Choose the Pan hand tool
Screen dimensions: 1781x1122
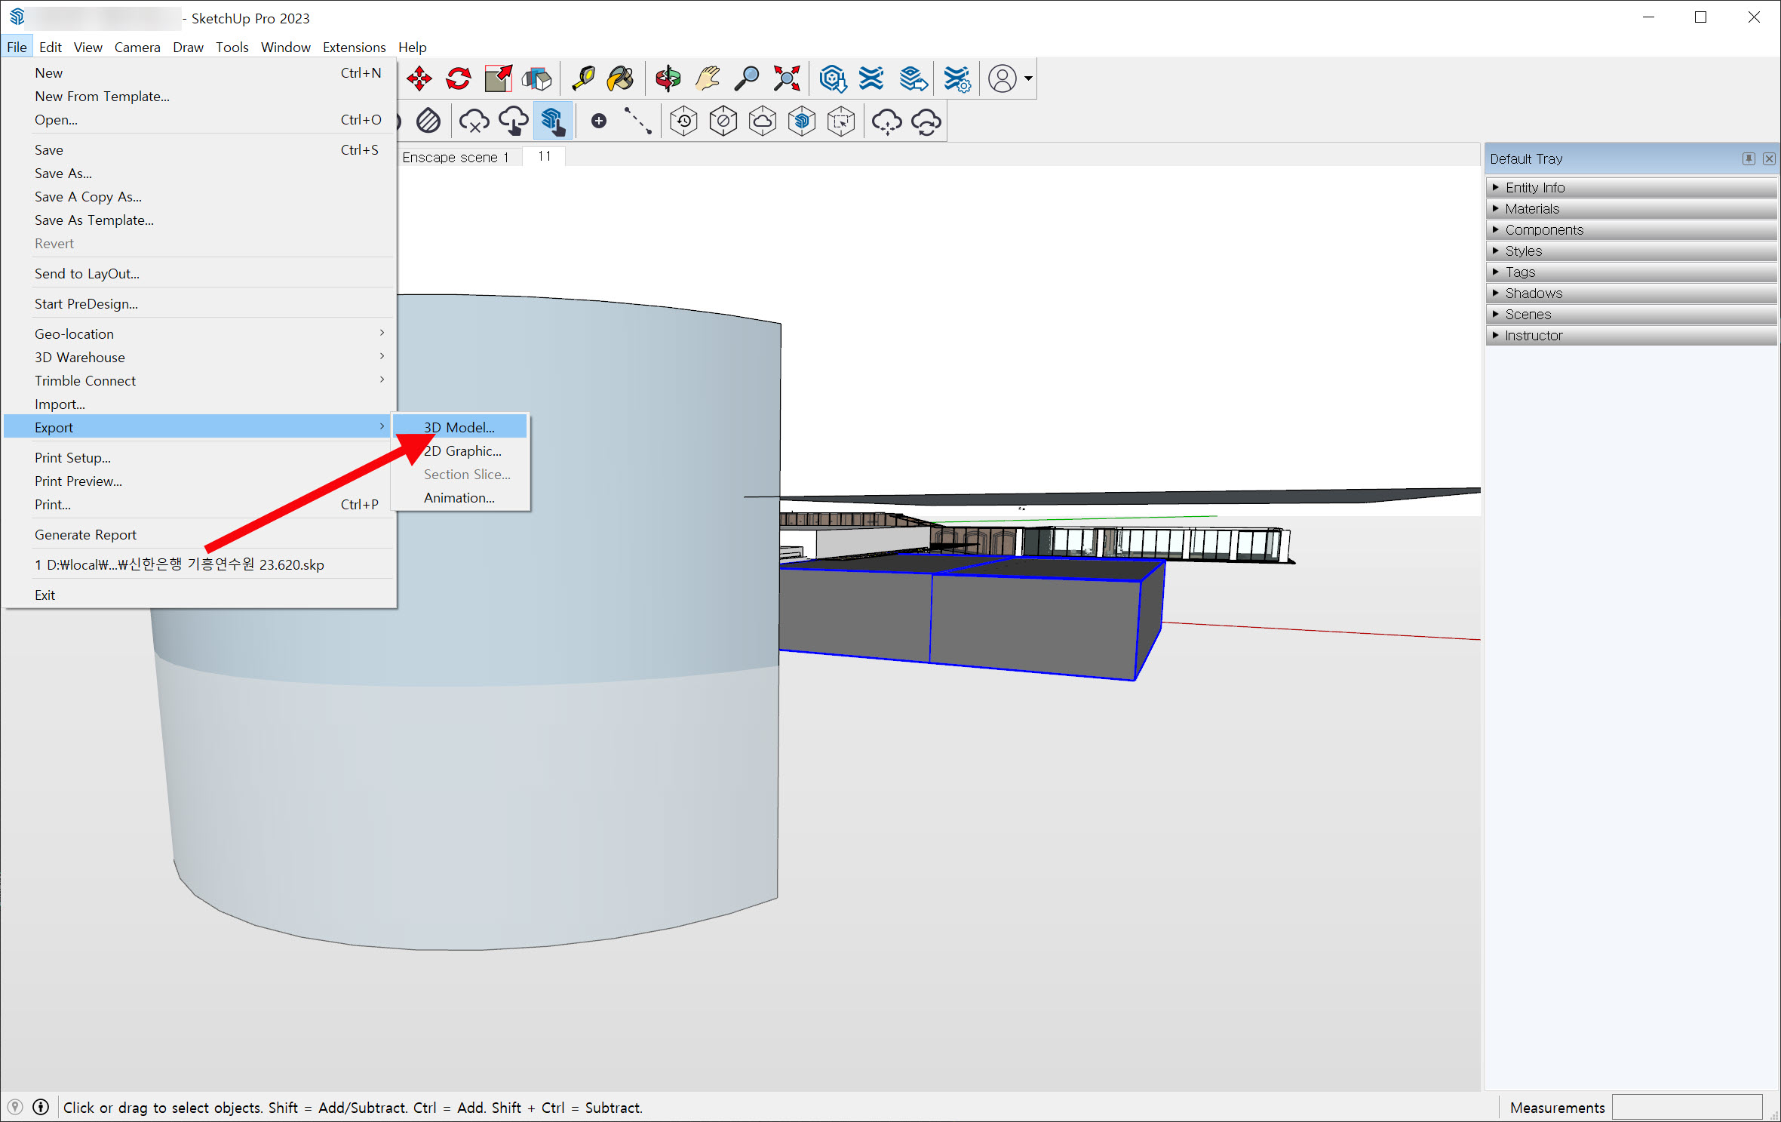(708, 78)
